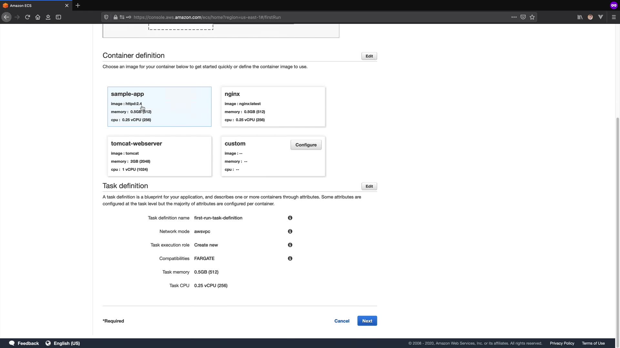Screen dimensions: 620x348
Task: Switch to the Amazon ECS browser tab
Action: 32,5
